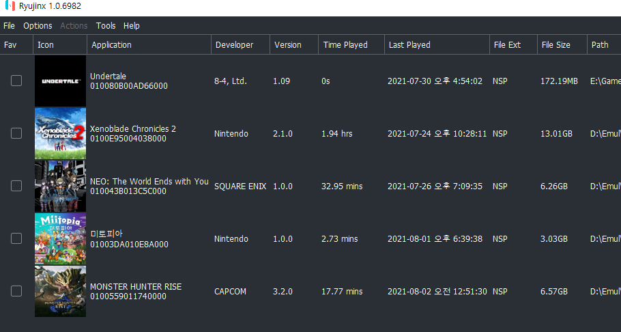Select the NEO: The World Ends with You cover

pyautogui.click(x=60, y=186)
